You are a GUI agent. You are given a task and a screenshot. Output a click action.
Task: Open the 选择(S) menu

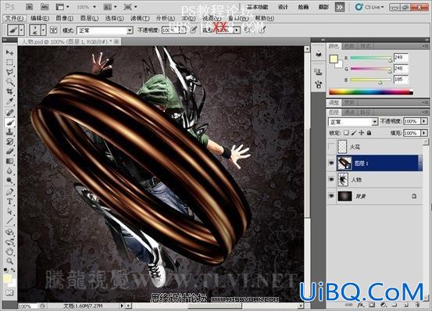[x=114, y=18]
